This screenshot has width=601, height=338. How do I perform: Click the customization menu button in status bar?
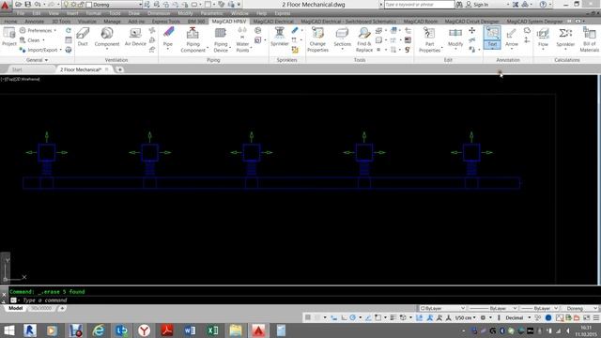[596, 317]
